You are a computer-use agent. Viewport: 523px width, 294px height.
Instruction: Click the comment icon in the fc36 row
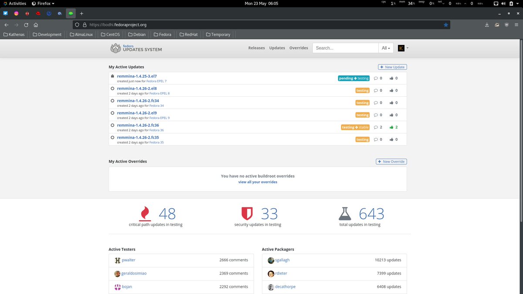[376, 127]
